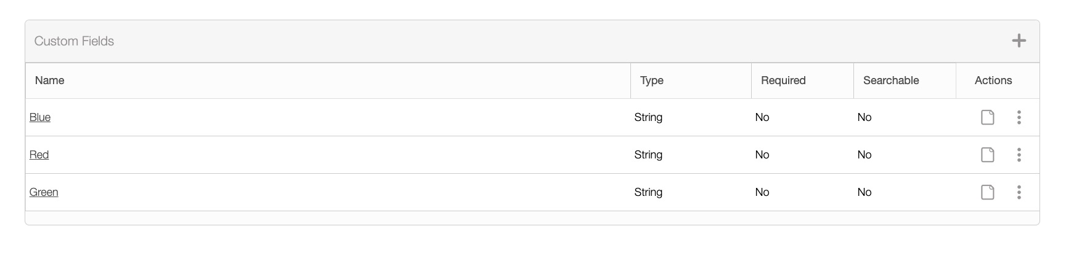Select the Required value in Red row
Viewport: 1066px width, 253px height.
(762, 155)
